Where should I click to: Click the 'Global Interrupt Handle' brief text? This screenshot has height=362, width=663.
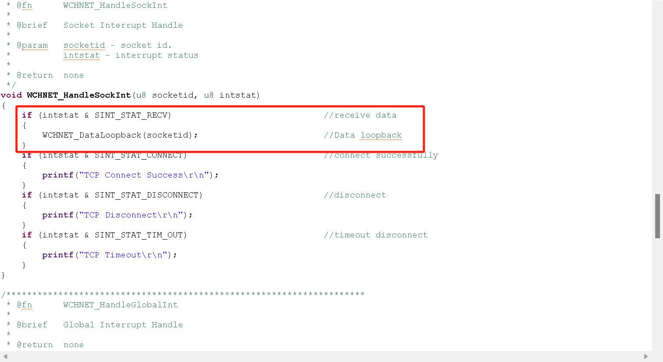pyautogui.click(x=123, y=325)
